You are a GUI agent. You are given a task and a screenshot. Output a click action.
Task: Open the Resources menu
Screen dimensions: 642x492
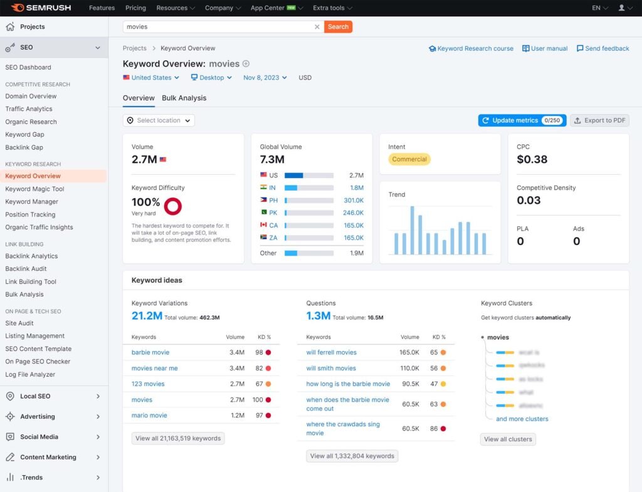176,8
